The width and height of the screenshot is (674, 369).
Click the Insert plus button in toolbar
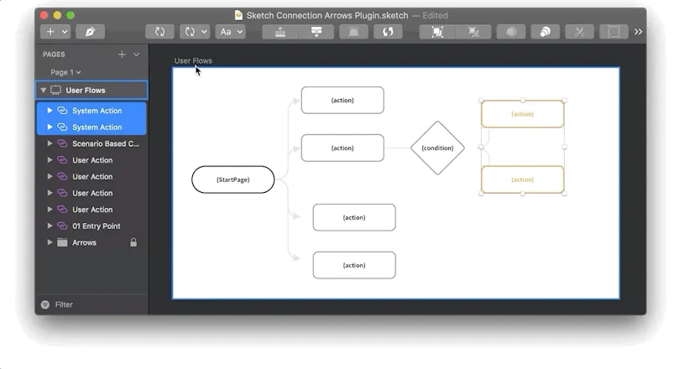(50, 32)
